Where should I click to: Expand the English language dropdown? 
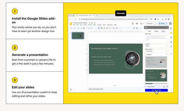point(156,46)
